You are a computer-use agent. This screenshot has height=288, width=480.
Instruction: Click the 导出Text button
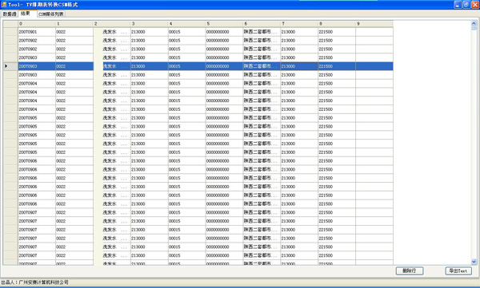pyautogui.click(x=458, y=270)
